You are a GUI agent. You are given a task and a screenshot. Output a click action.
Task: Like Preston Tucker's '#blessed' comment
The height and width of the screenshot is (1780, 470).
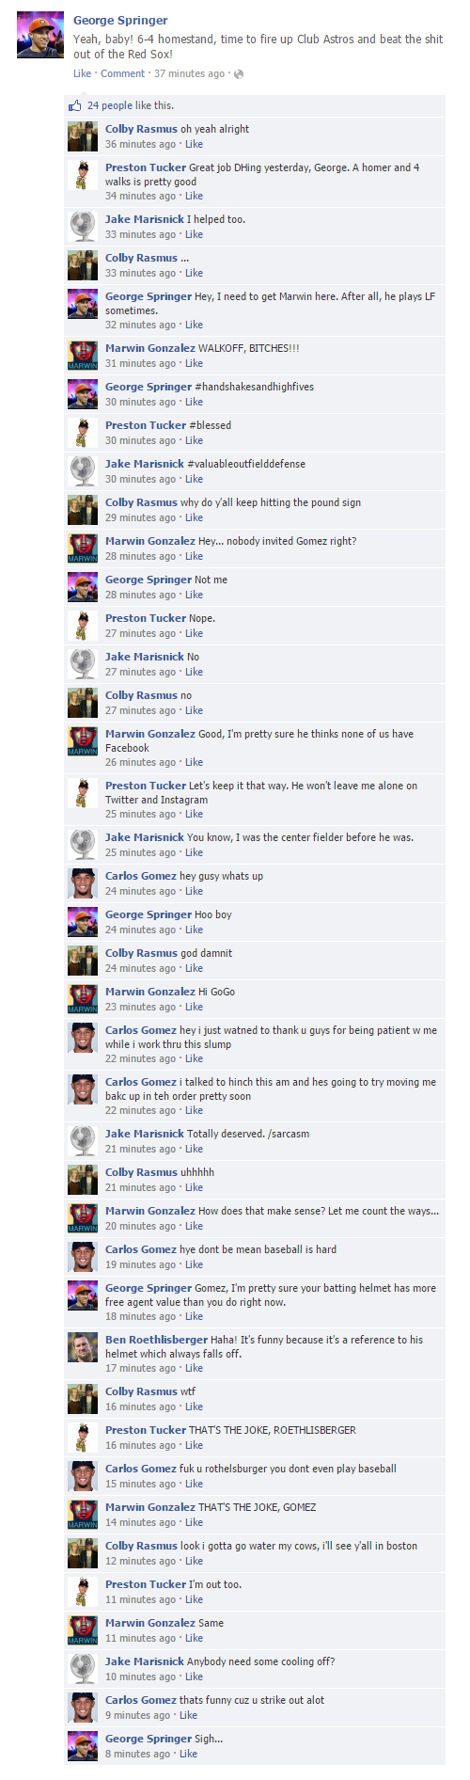(x=194, y=440)
